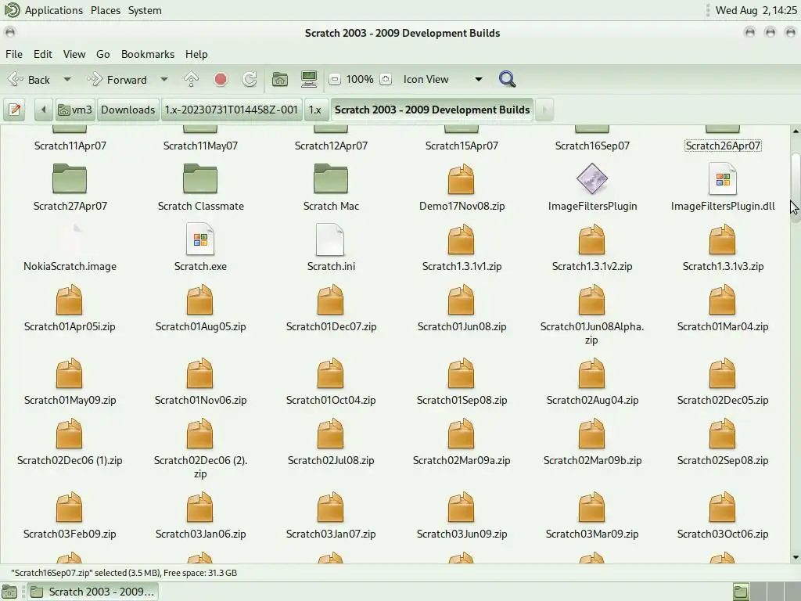Click the Scratch02Mar09a.zip file name

pyautogui.click(x=462, y=460)
